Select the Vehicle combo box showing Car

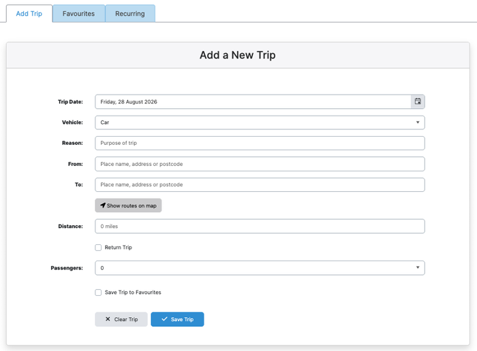pos(260,122)
